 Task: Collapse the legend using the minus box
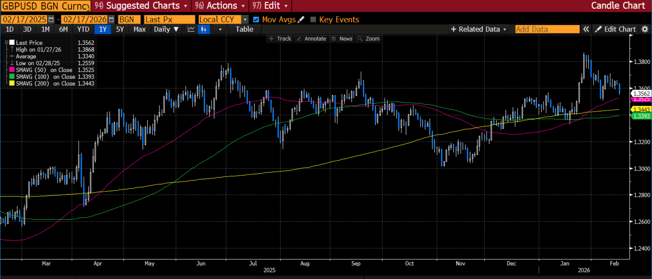6,42
